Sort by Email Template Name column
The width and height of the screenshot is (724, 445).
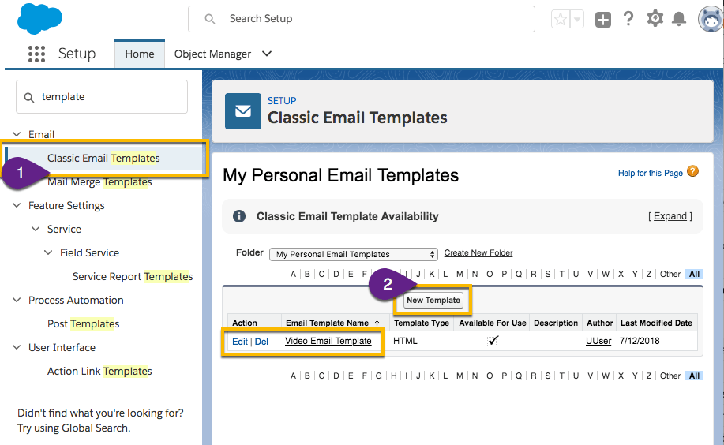327,323
